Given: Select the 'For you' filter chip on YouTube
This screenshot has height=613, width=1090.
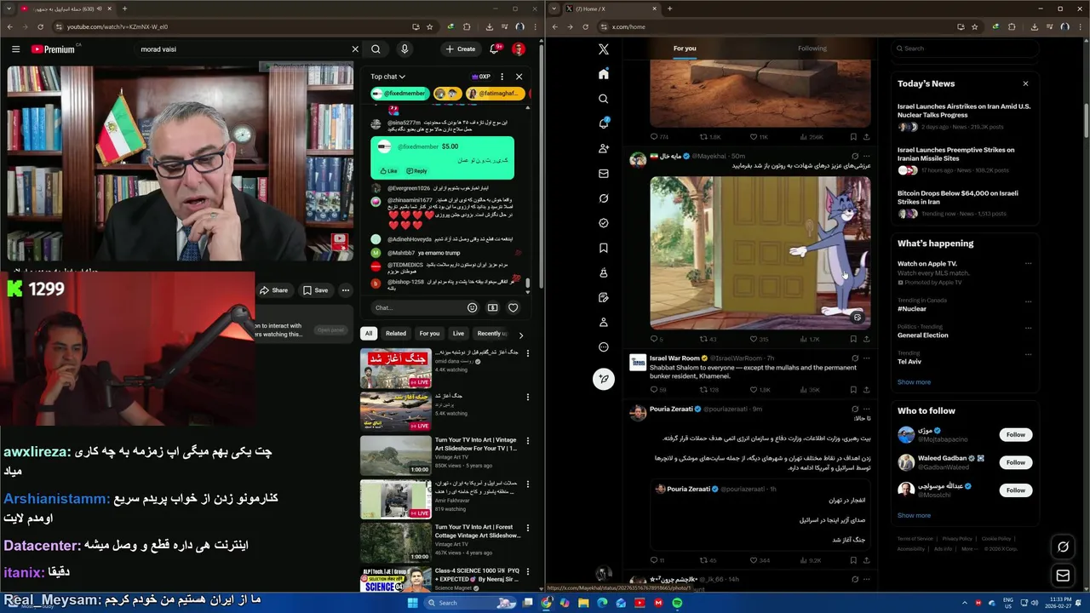Looking at the screenshot, I should point(429,334).
